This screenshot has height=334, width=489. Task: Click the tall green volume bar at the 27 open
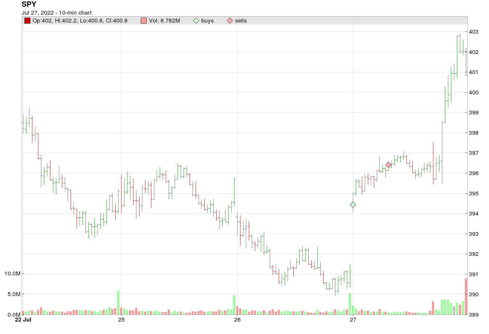click(350, 304)
